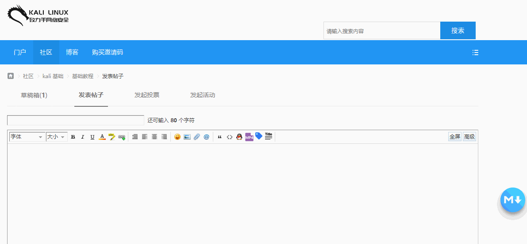Open the list menu icon in navigation bar
Screen dimensions: 527x244
[475, 53]
